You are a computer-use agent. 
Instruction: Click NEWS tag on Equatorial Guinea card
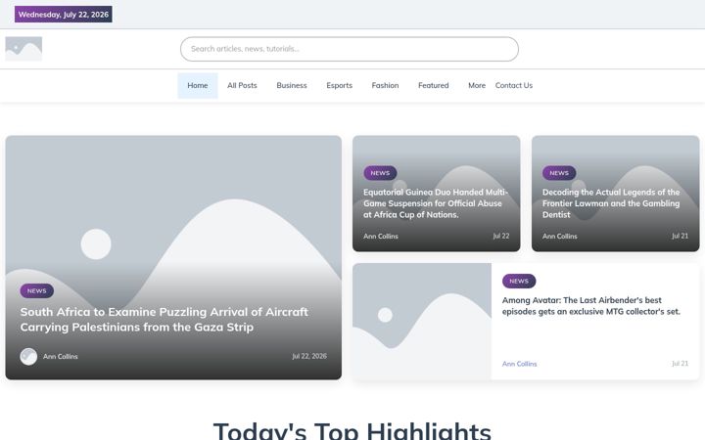(x=380, y=173)
